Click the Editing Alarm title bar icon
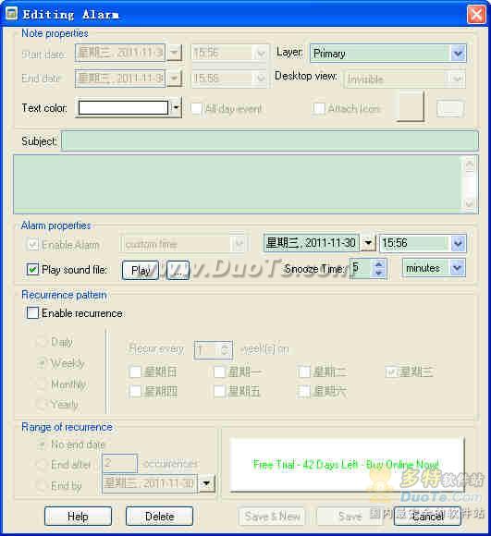The height and width of the screenshot is (536, 491). [x=11, y=14]
